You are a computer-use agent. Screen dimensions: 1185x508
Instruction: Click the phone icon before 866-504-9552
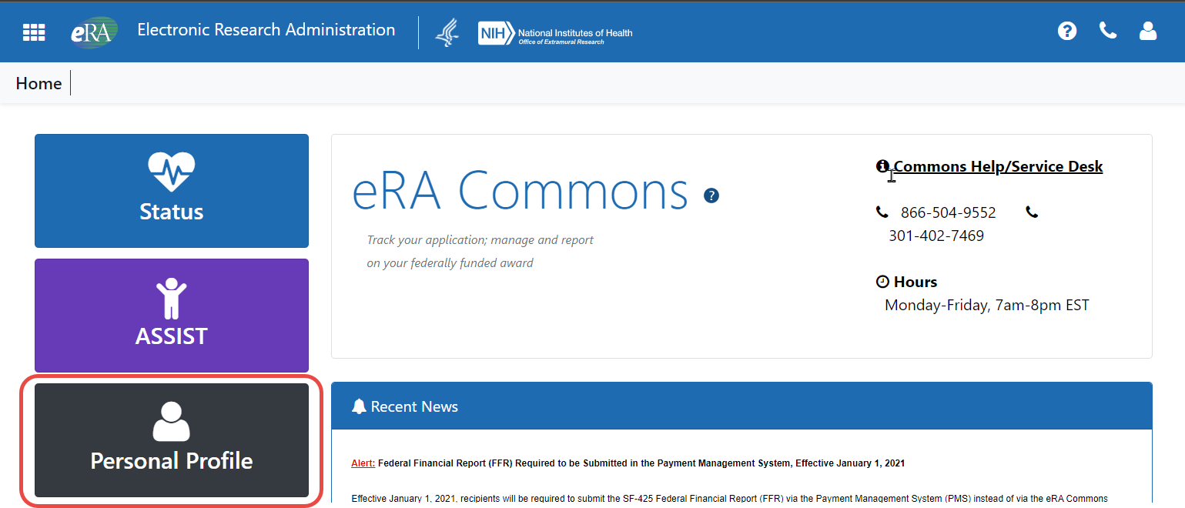pos(882,212)
